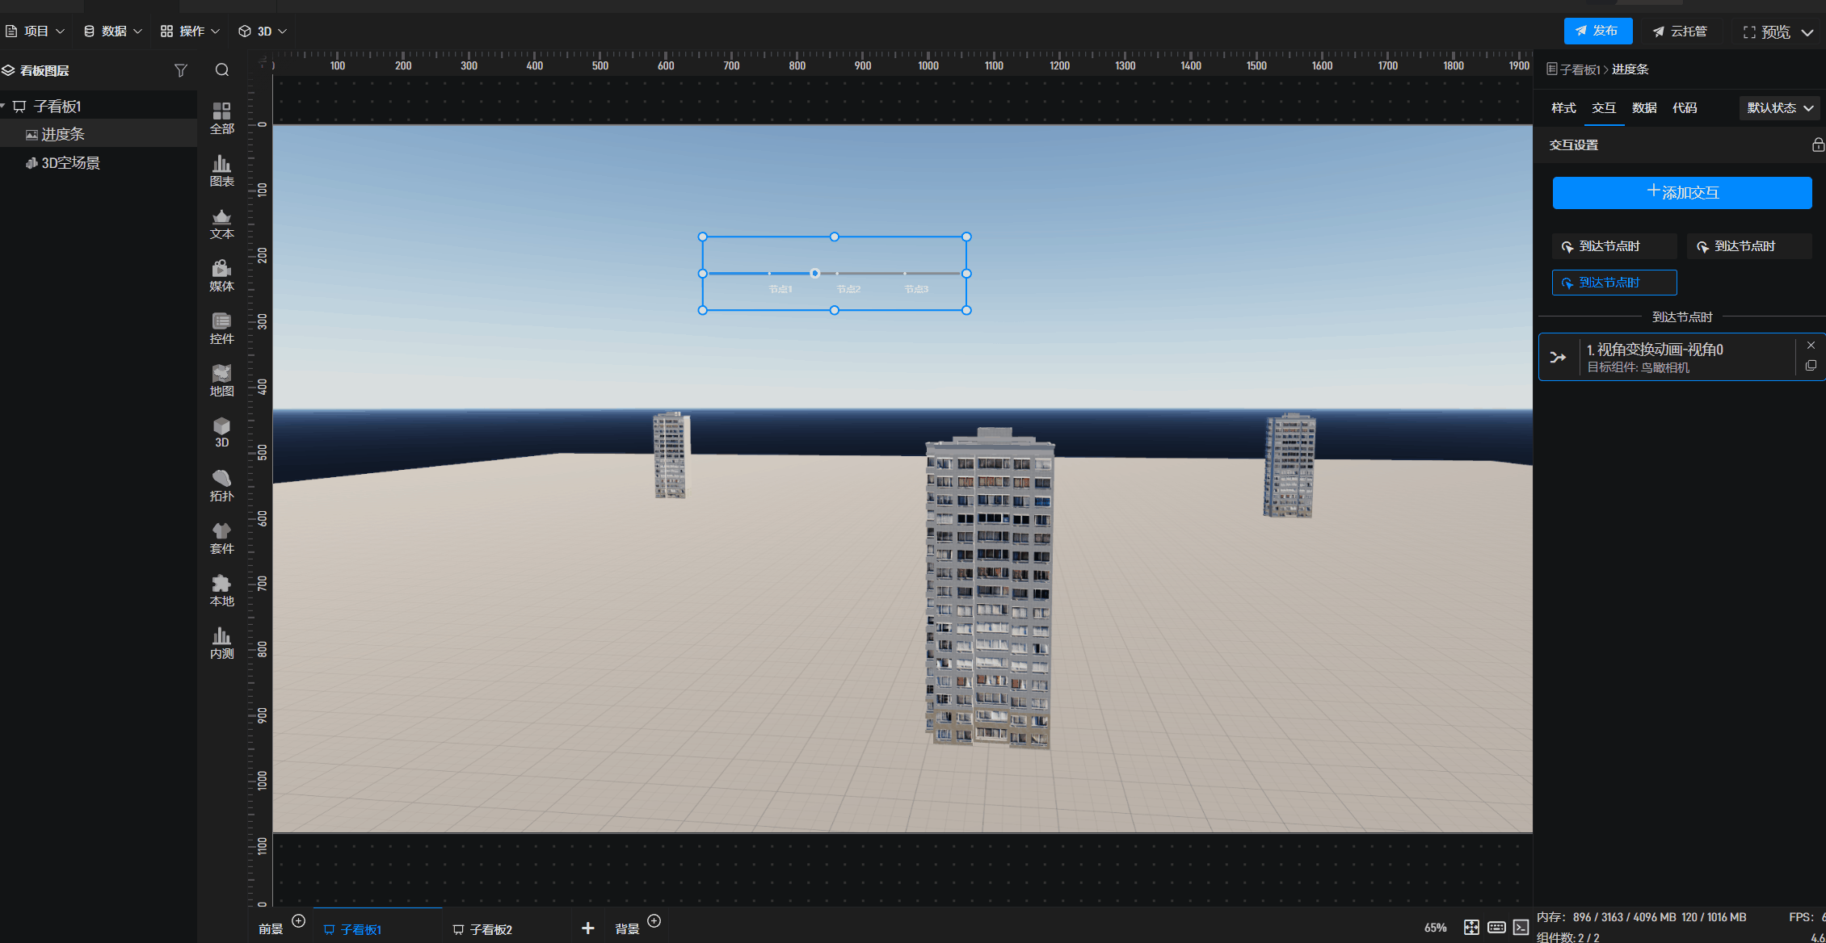Screen dimensions: 1826x943
Task: Click the 发布 publish button
Action: point(1597,31)
